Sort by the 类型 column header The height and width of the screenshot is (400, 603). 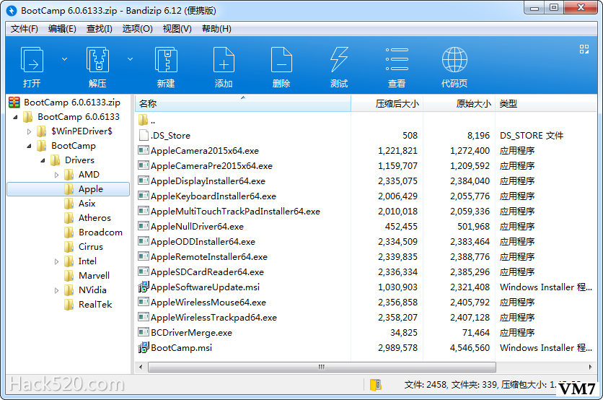point(546,103)
